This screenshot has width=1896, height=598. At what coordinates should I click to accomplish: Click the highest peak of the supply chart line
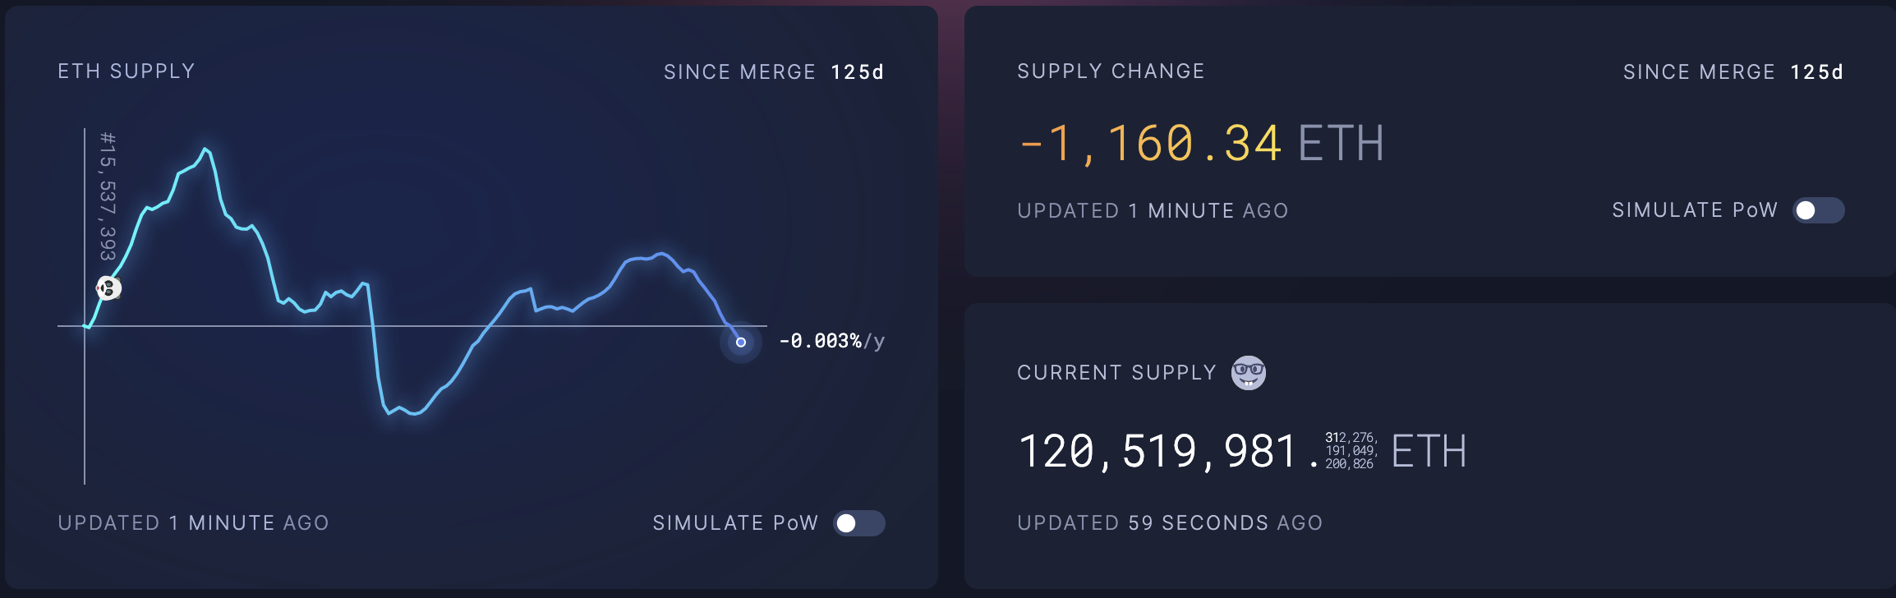205,149
